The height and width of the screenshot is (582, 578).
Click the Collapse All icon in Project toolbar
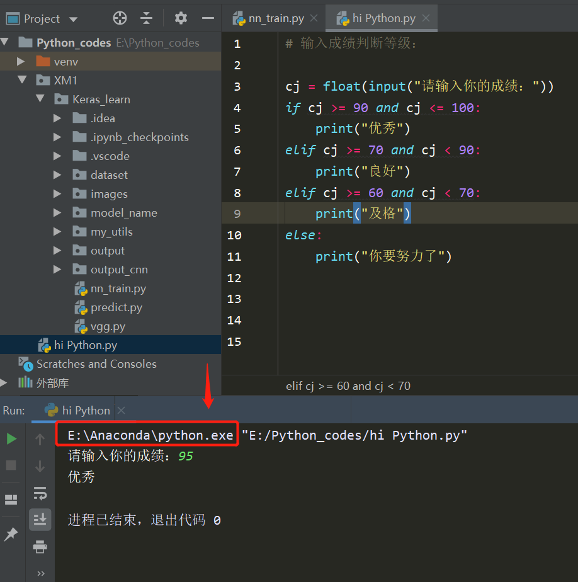coord(146,18)
